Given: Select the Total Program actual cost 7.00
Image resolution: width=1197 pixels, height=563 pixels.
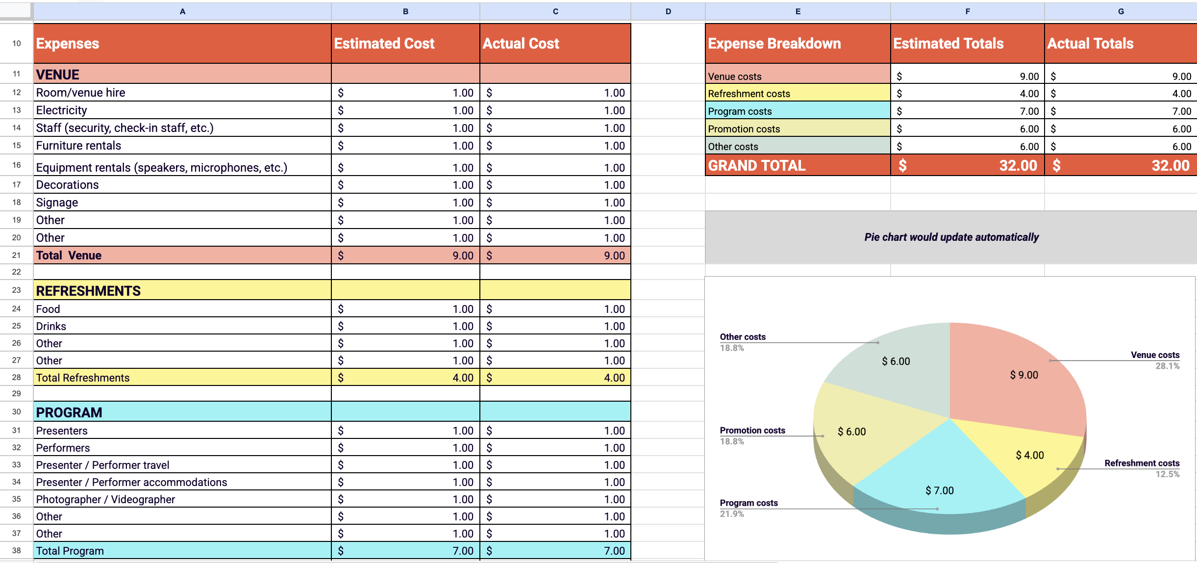Looking at the screenshot, I should pos(555,551).
